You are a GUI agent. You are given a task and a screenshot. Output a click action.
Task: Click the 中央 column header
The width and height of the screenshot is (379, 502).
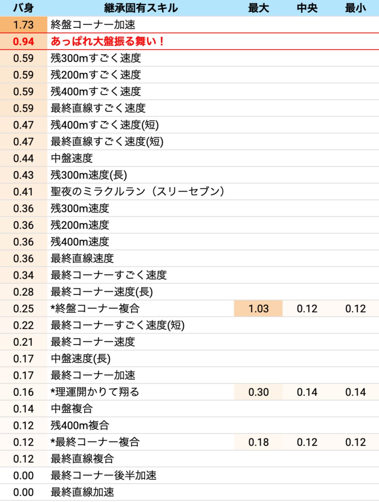click(307, 8)
